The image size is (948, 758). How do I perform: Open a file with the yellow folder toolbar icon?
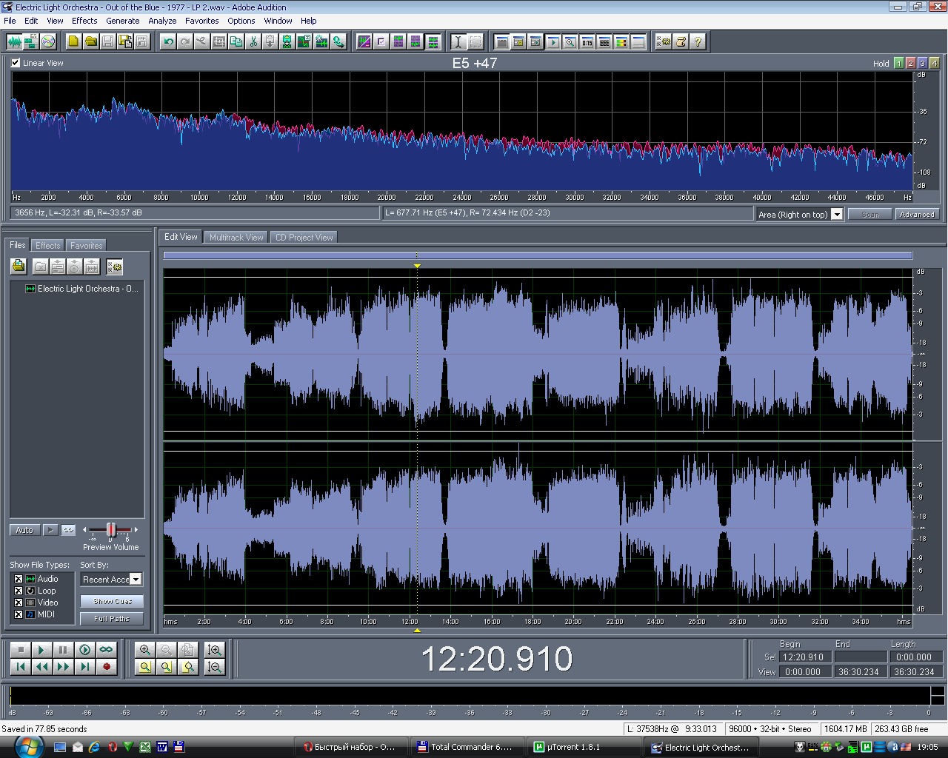tap(90, 41)
